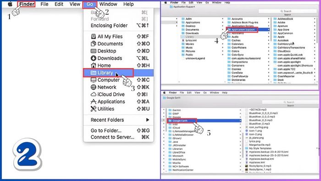321x181 pixels.
Task: Select 'myplaces.backup-23-4-2015.kml' file
Action: pyautogui.click(x=269, y=152)
